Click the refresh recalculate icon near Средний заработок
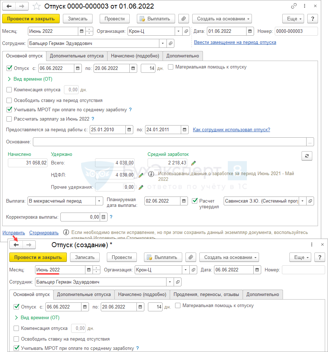The height and width of the screenshot is (352, 328). pos(306,156)
